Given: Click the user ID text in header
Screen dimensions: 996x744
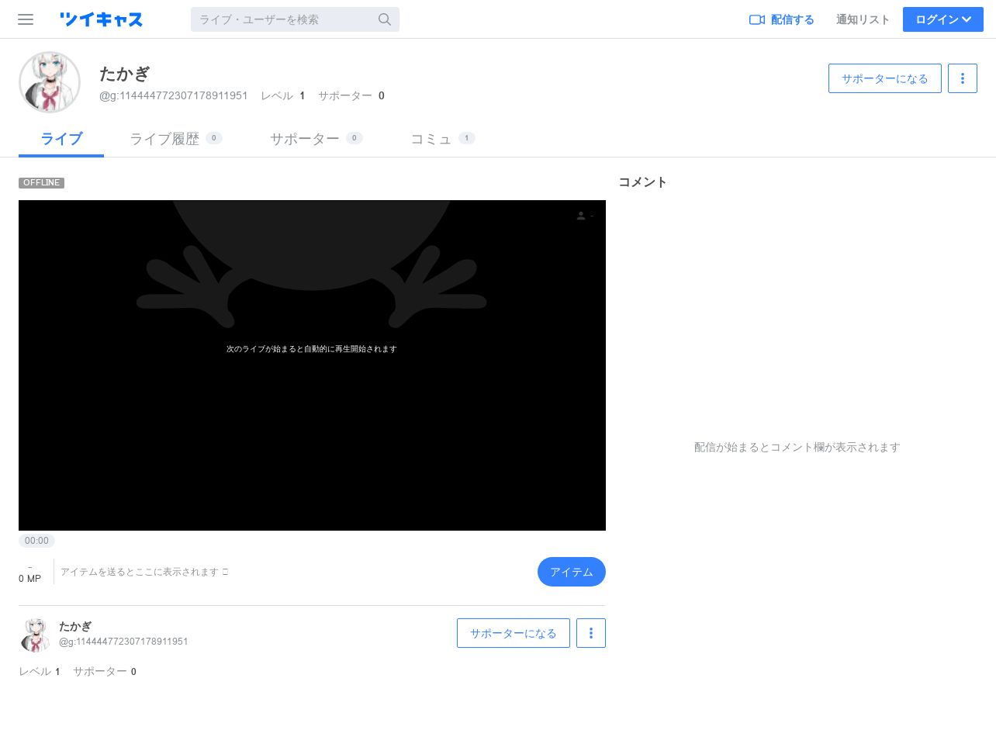Looking at the screenshot, I should [x=174, y=95].
